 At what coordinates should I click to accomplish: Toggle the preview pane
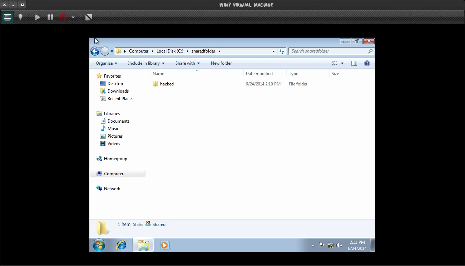354,63
